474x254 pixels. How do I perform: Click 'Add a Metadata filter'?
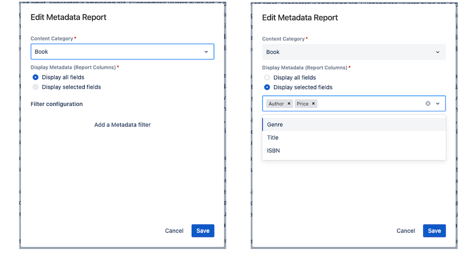122,125
